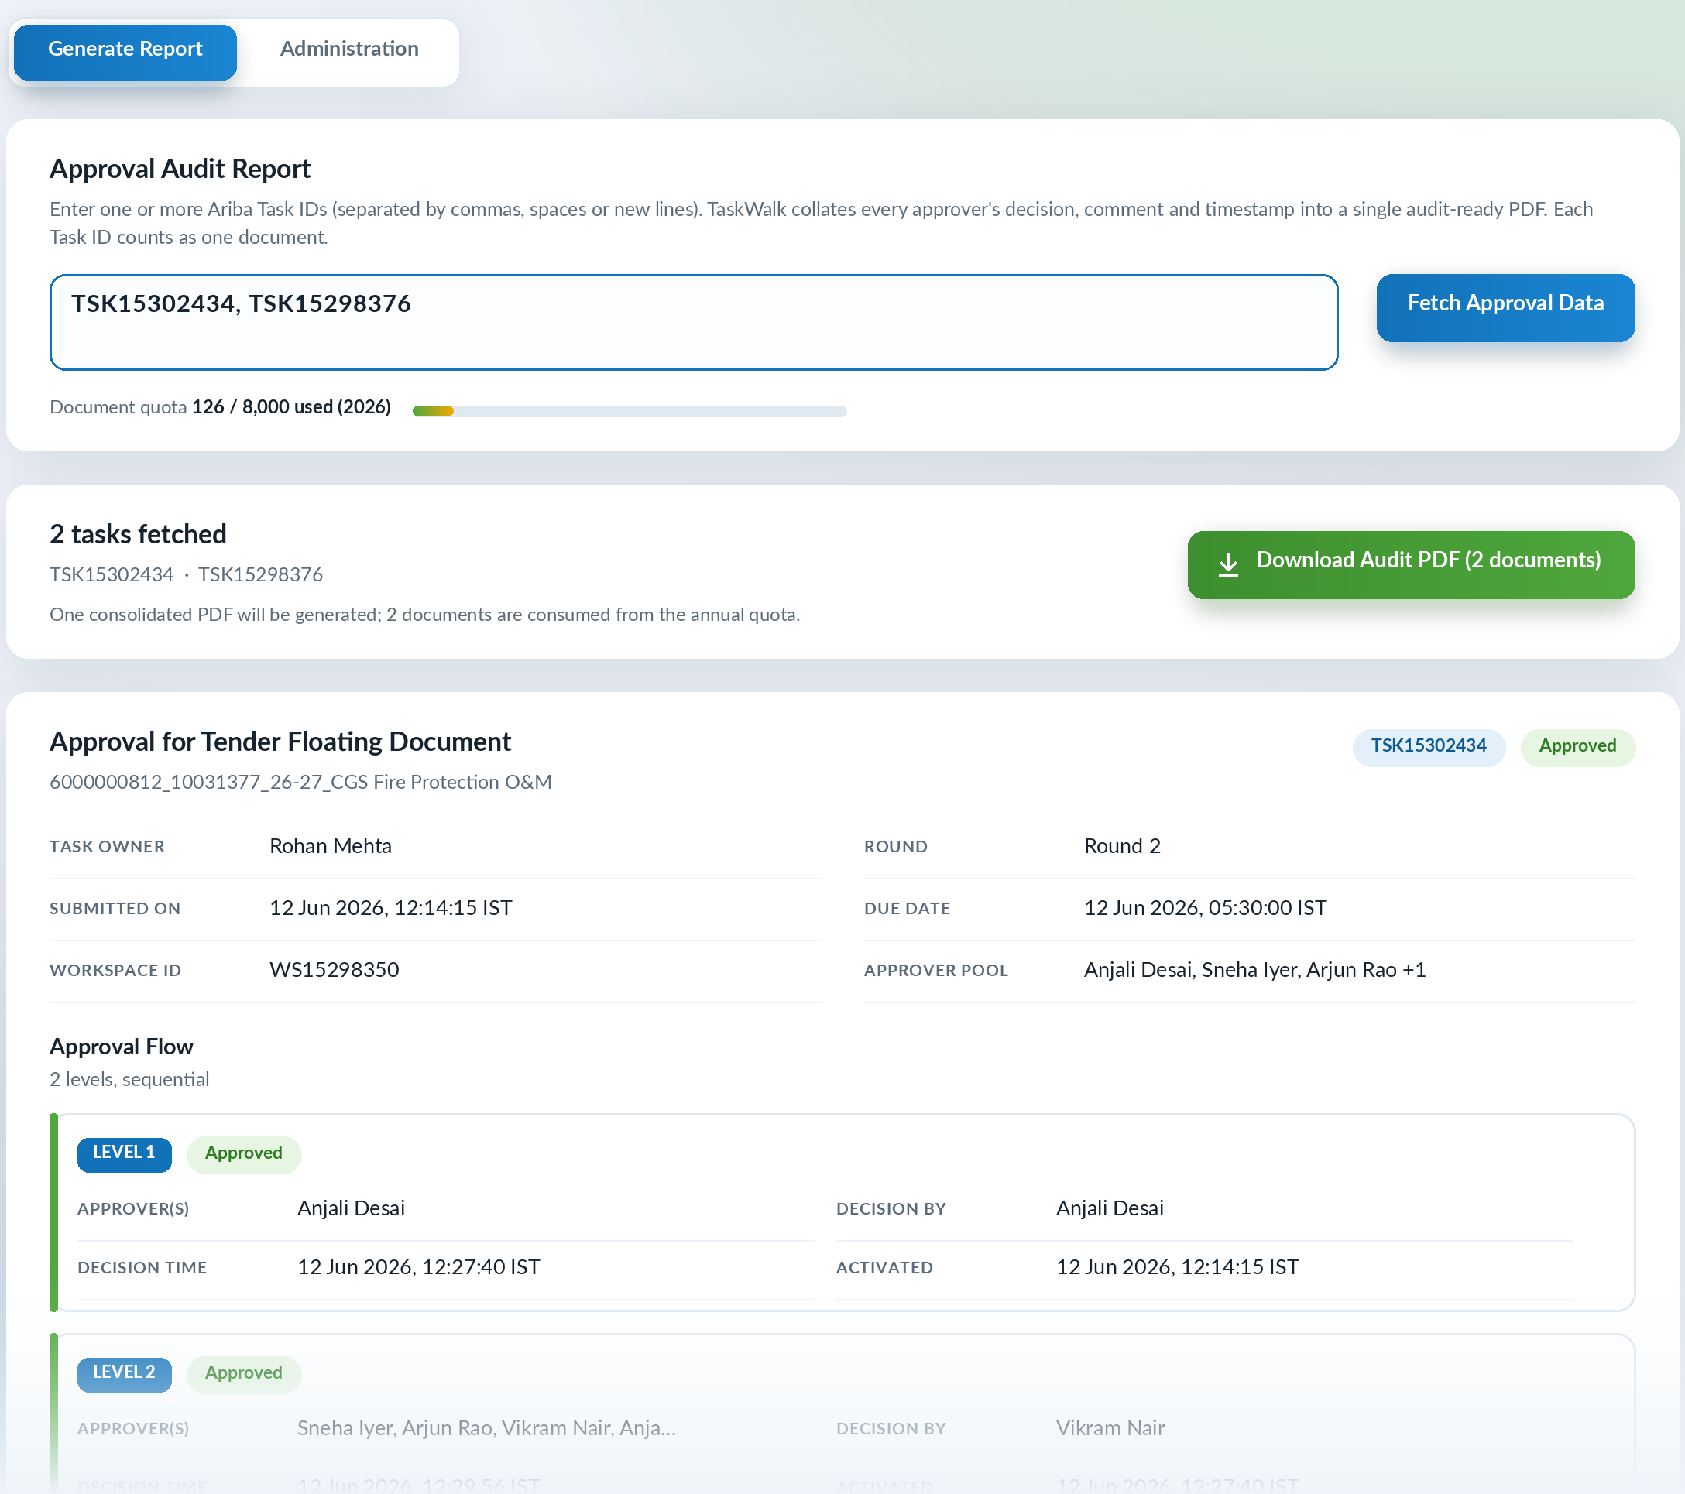Click workspace ID WS15298350
The image size is (1685, 1494).
334,970
